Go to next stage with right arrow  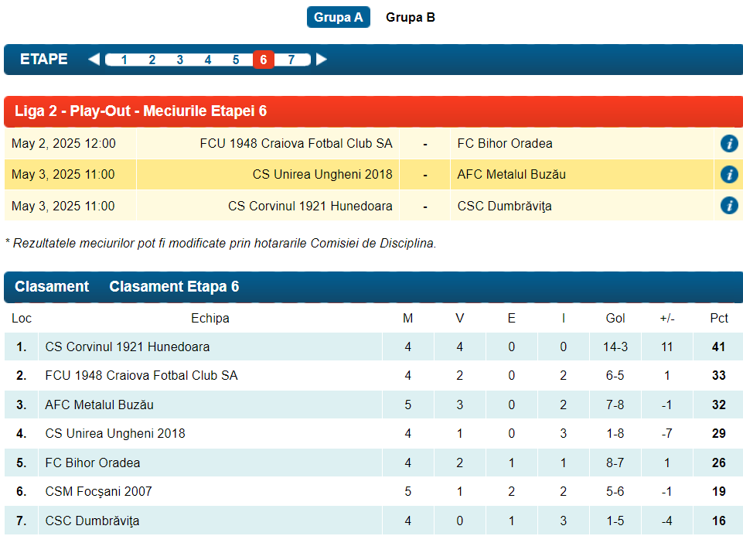[322, 60]
